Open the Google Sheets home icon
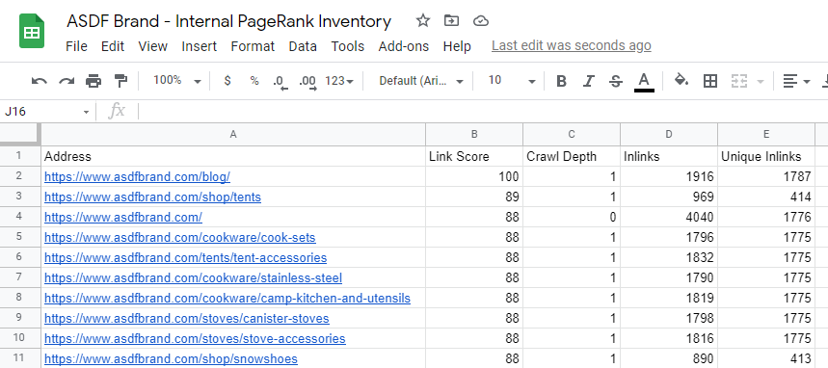The image size is (828, 368). (x=32, y=31)
